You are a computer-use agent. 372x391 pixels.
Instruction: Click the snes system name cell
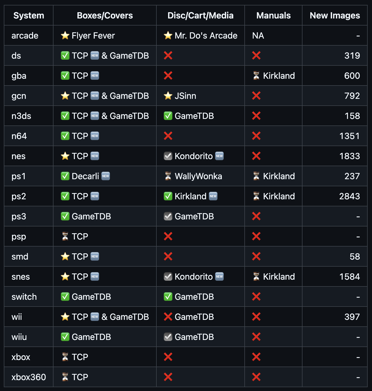pos(29,276)
